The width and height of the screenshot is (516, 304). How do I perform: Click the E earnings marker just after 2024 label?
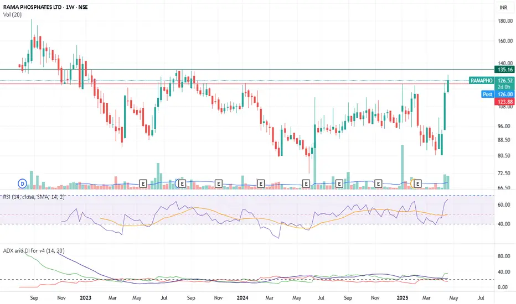[x=260, y=184]
